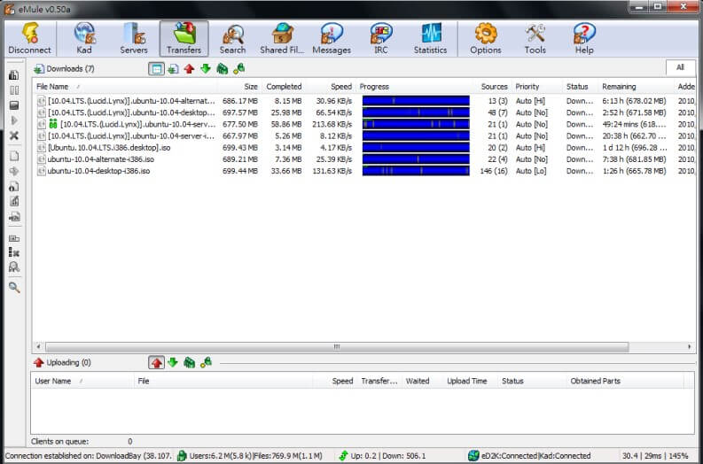Toggle split window view in Downloads toolbar

157,69
